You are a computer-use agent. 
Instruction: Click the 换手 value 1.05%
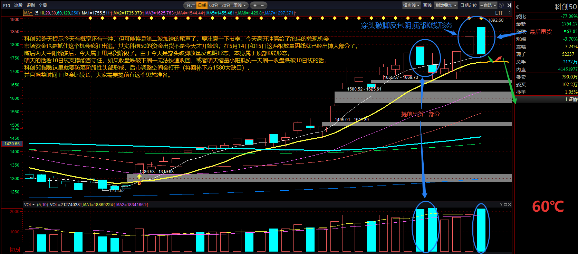[571, 92]
